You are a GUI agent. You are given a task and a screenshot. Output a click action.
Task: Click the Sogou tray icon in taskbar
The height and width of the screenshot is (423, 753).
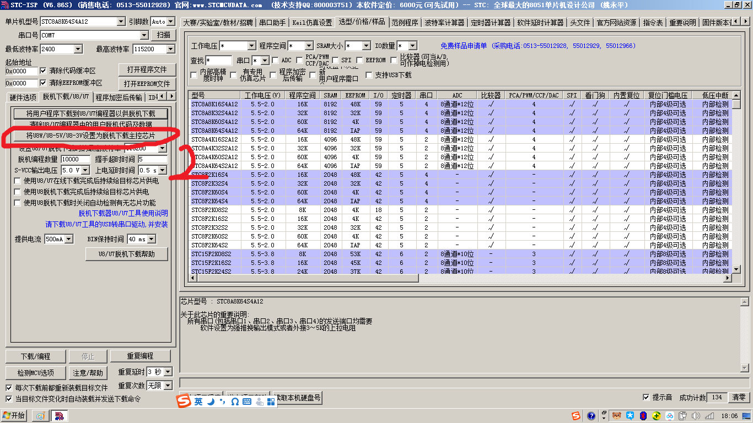point(575,416)
